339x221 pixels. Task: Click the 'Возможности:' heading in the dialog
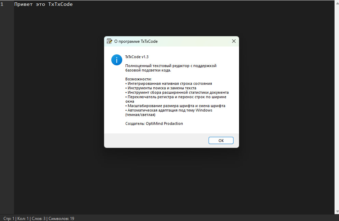(138, 79)
